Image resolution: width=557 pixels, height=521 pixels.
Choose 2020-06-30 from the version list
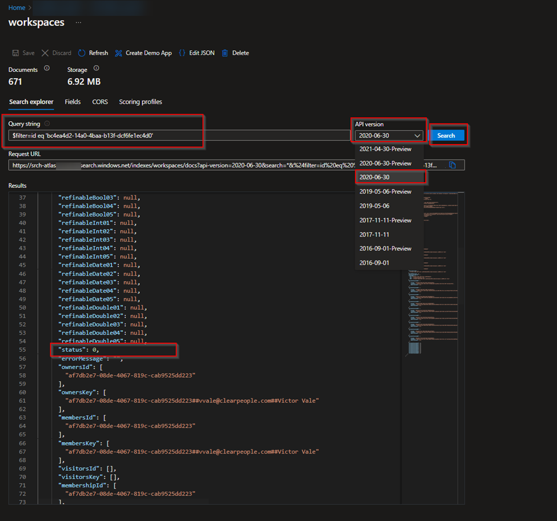point(374,177)
